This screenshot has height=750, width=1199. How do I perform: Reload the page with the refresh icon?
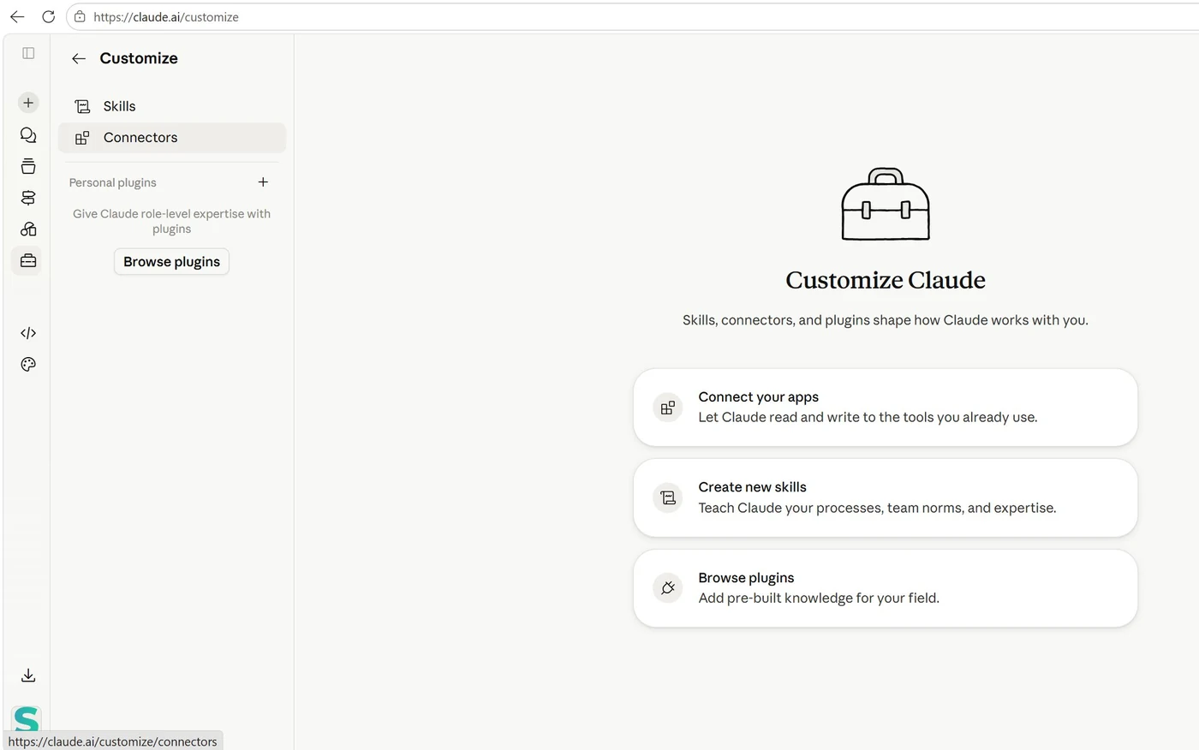coord(48,16)
